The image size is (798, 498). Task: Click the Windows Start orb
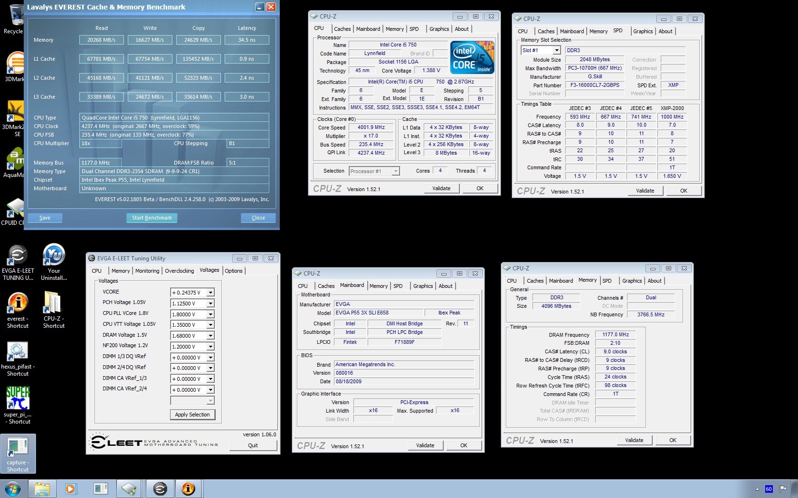[13, 489]
